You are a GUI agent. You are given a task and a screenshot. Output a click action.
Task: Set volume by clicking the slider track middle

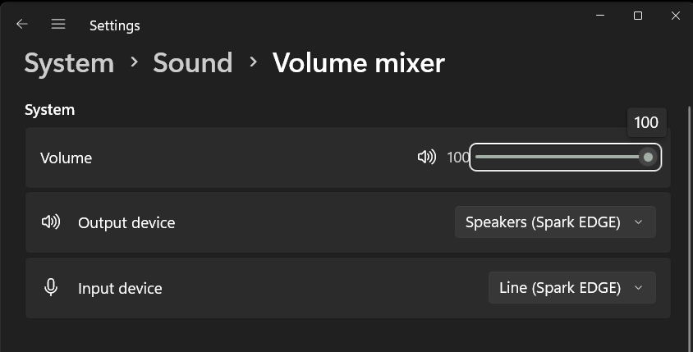click(x=562, y=157)
